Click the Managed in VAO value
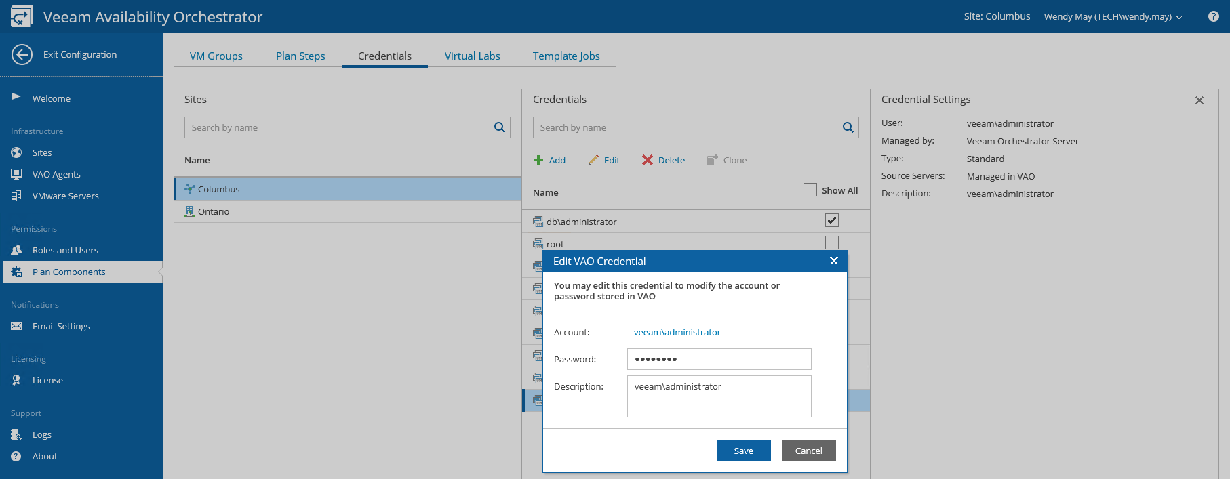The image size is (1230, 479). click(1001, 176)
